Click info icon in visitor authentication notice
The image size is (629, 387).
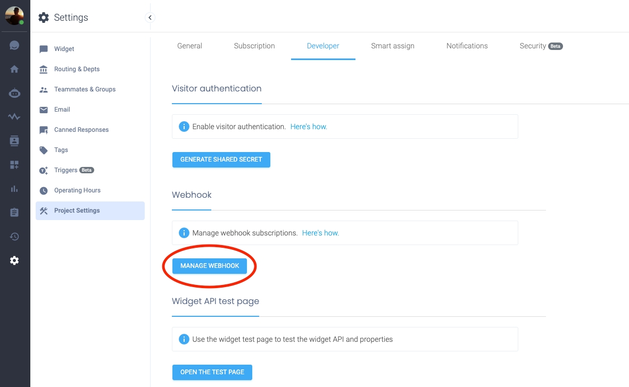click(184, 127)
